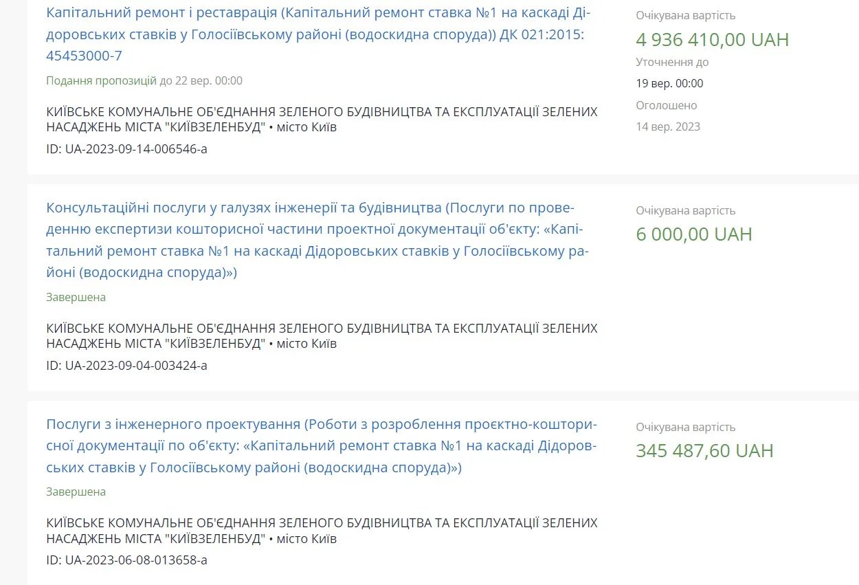Click Очікувана вартість label on the first tender
Image resolution: width=859 pixels, height=585 pixels.
pyautogui.click(x=685, y=14)
